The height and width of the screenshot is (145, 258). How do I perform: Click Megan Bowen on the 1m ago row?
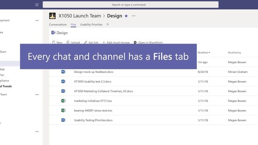(x=237, y=62)
